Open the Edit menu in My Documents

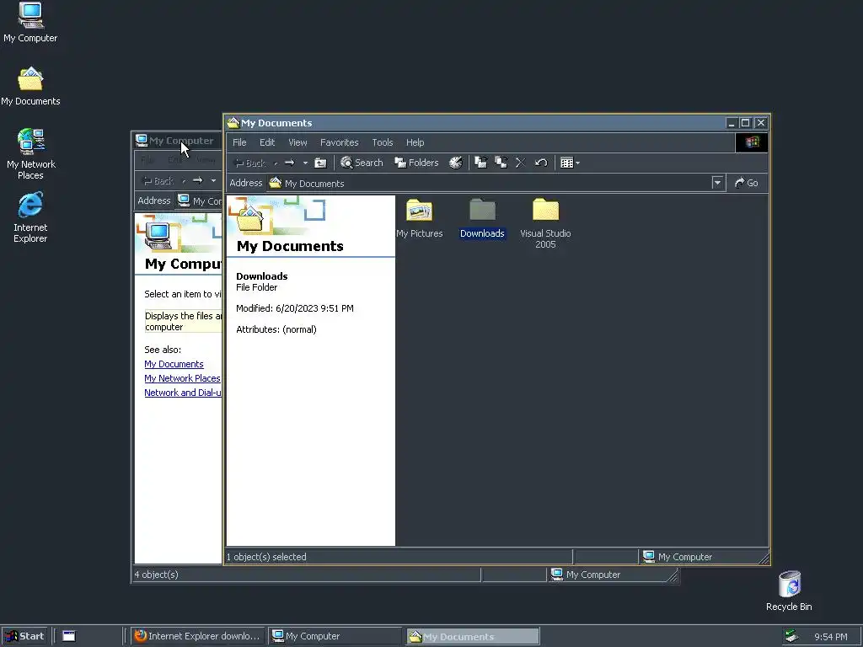tap(267, 142)
